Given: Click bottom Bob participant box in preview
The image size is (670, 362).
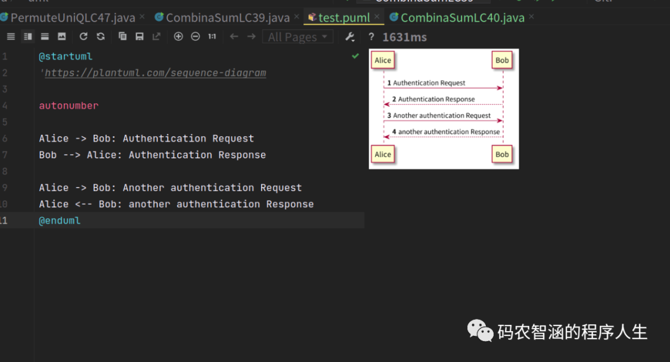Looking at the screenshot, I should pyautogui.click(x=502, y=154).
